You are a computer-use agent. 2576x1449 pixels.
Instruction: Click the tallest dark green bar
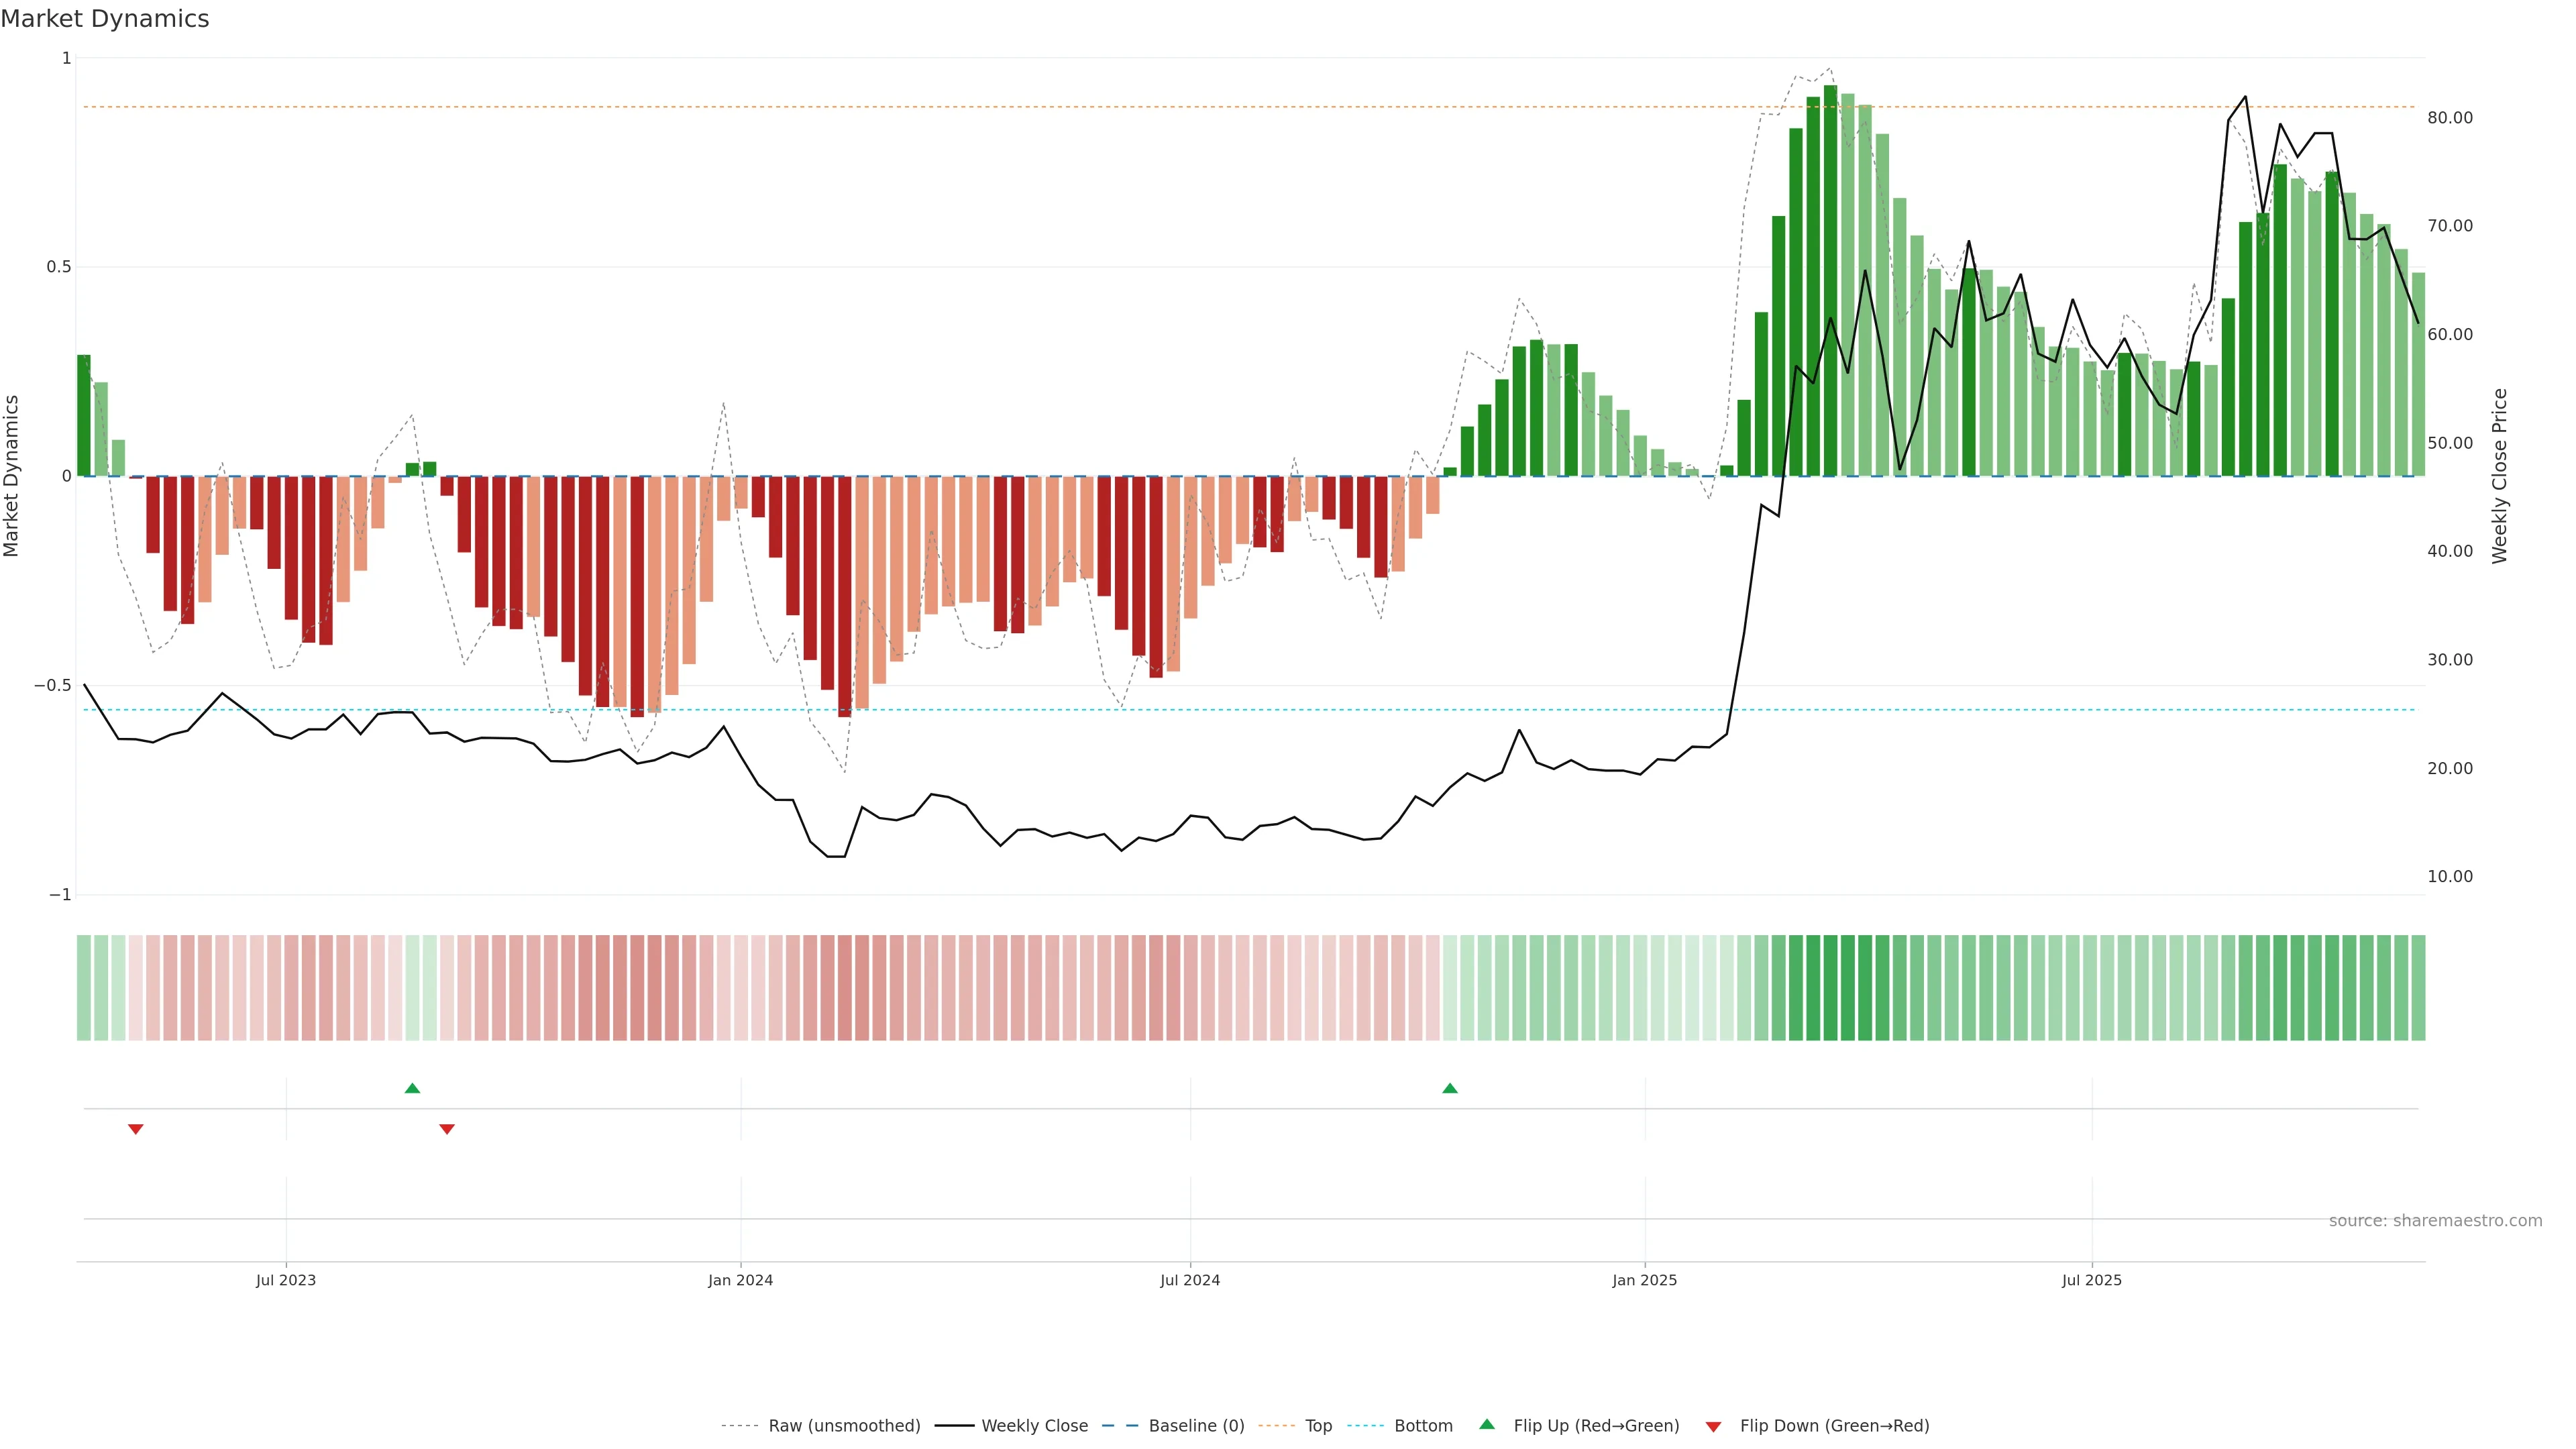[x=1830, y=280]
